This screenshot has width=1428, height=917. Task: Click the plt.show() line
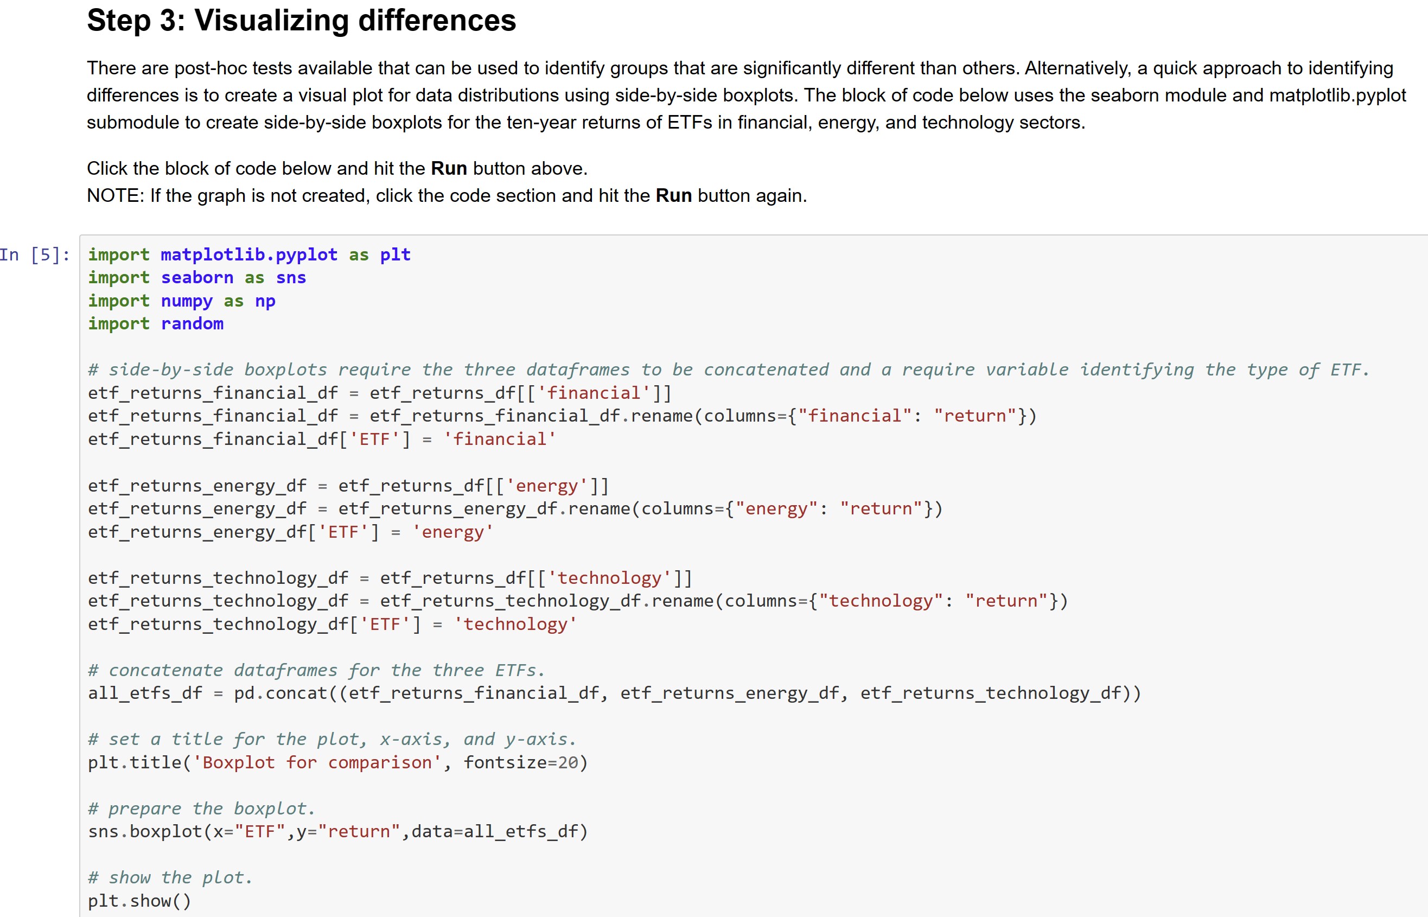139,901
